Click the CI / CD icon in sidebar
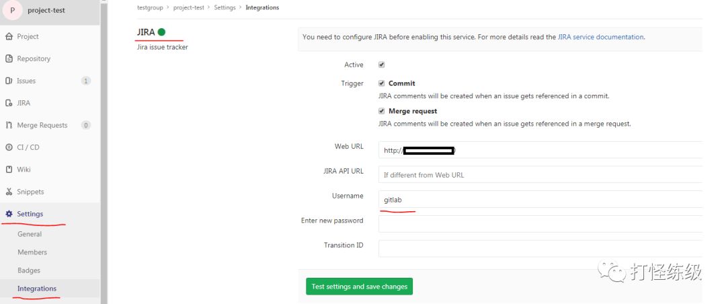 [x=8, y=147]
